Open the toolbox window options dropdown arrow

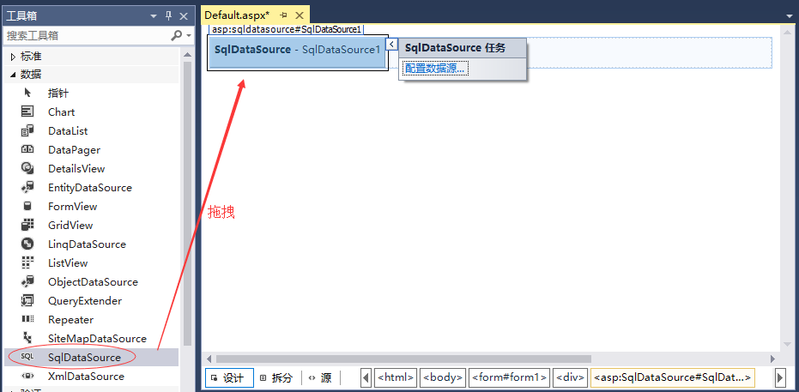pos(154,15)
